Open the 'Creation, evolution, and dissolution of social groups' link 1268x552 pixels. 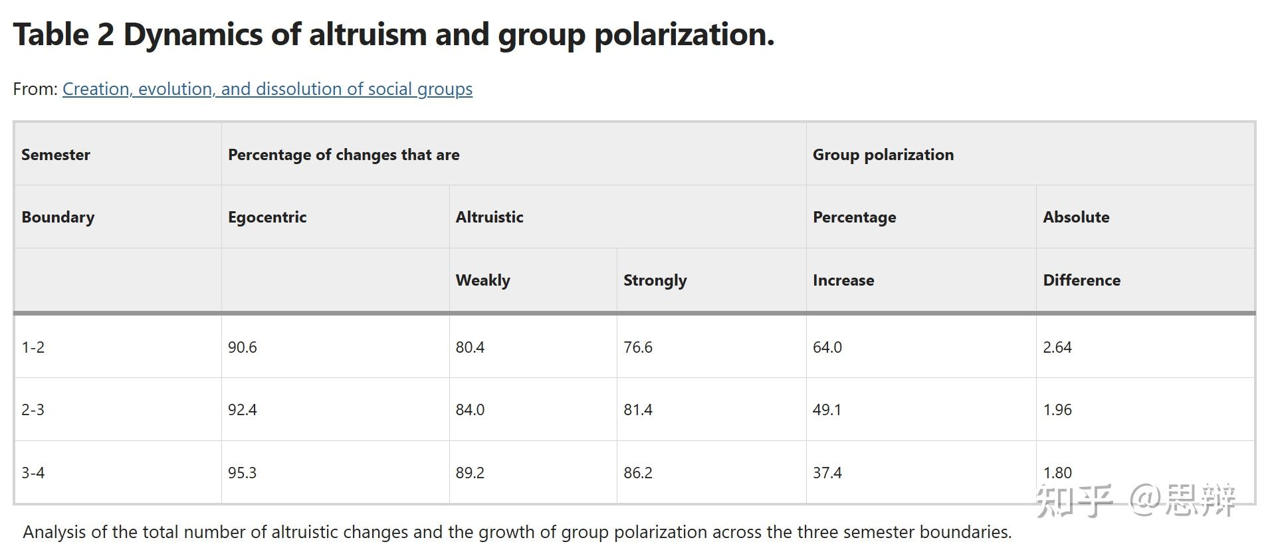click(x=267, y=89)
